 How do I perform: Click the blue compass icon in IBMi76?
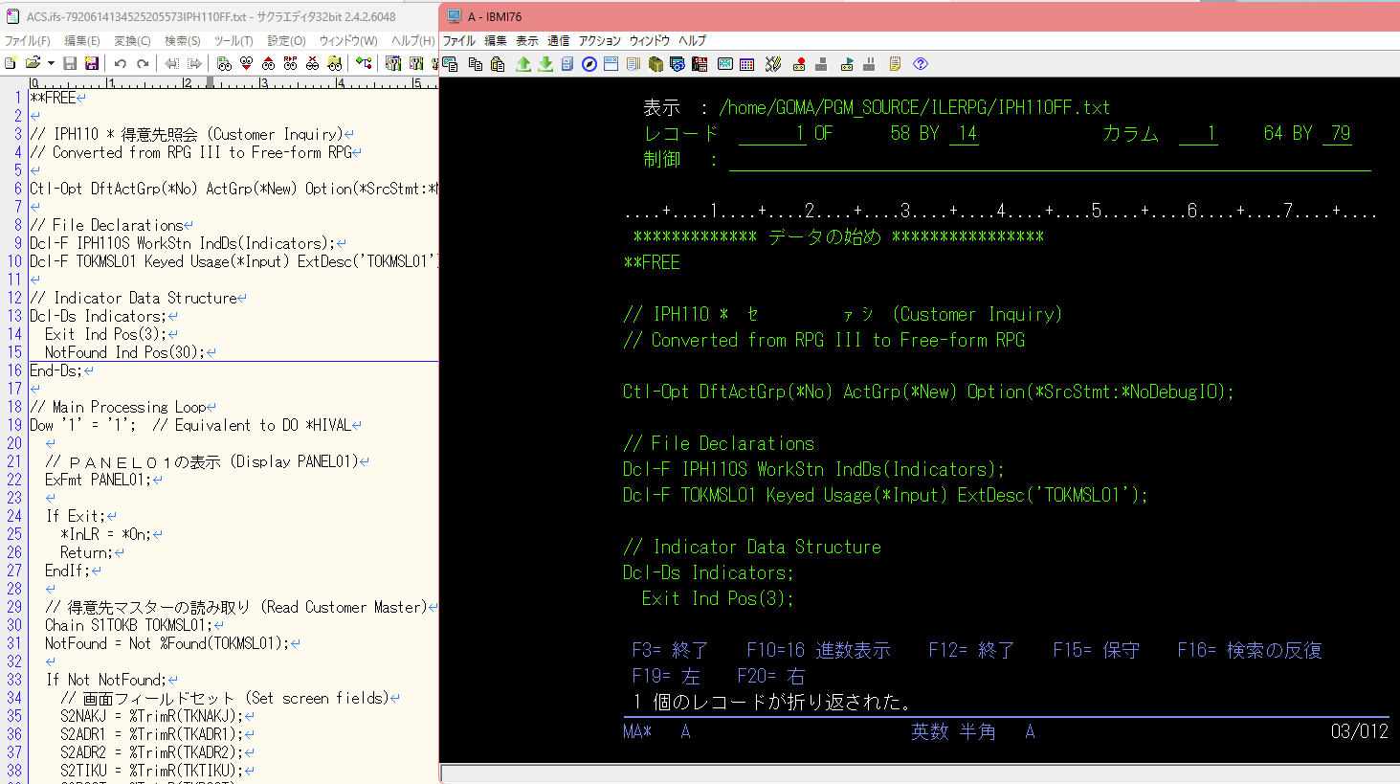click(589, 64)
